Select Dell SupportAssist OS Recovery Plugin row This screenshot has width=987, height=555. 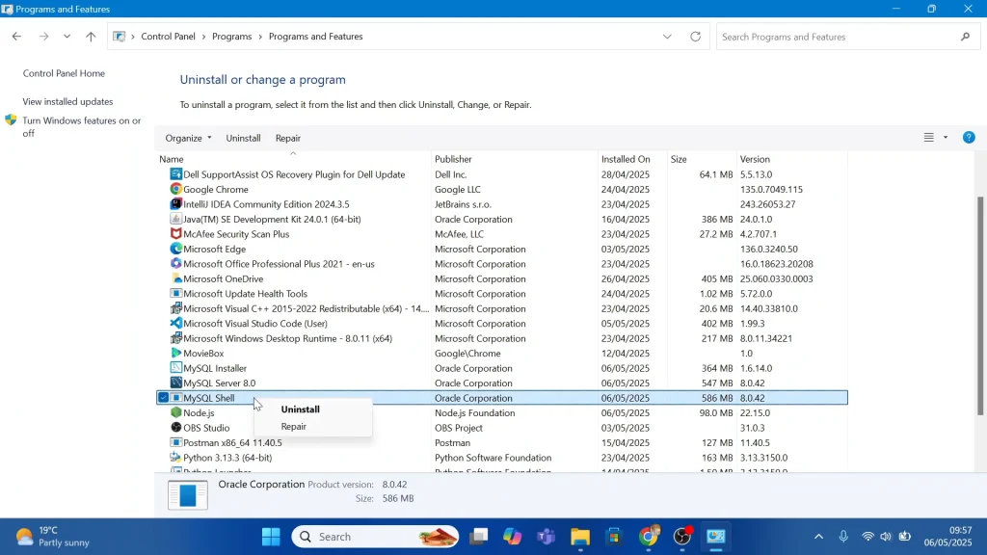point(501,174)
